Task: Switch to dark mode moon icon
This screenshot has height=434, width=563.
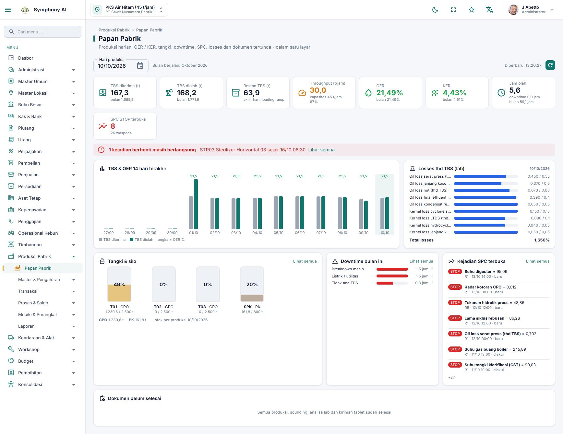Action: pyautogui.click(x=435, y=10)
